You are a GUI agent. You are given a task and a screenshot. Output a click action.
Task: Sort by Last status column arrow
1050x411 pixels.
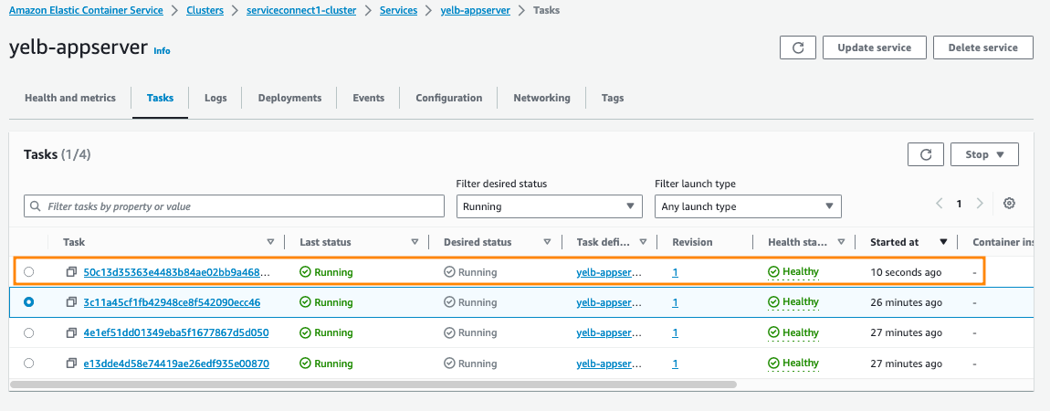coord(415,242)
